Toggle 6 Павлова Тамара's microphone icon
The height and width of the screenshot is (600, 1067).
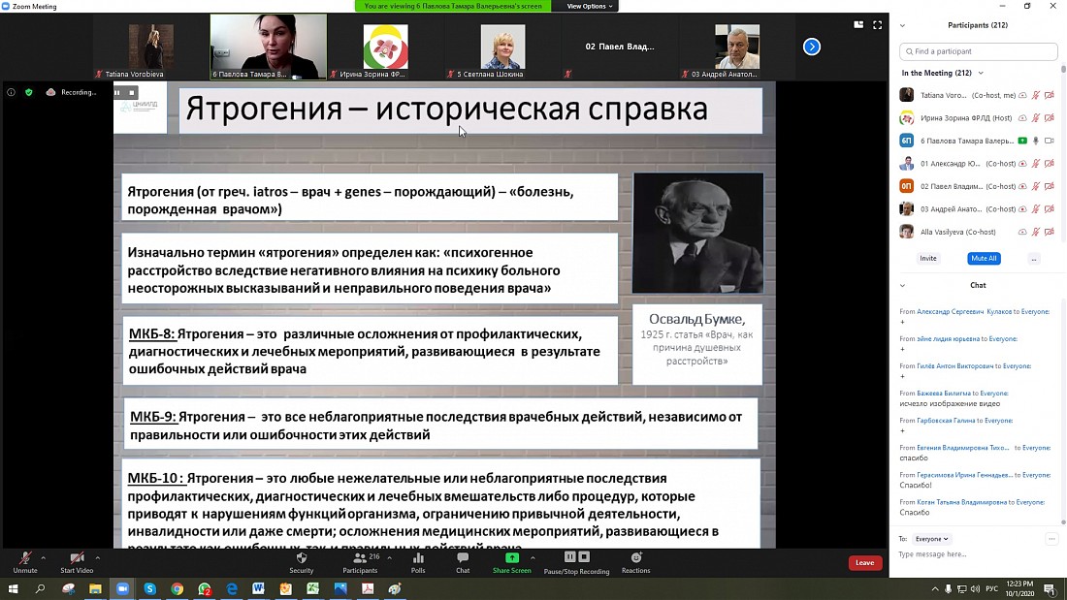[1036, 141]
